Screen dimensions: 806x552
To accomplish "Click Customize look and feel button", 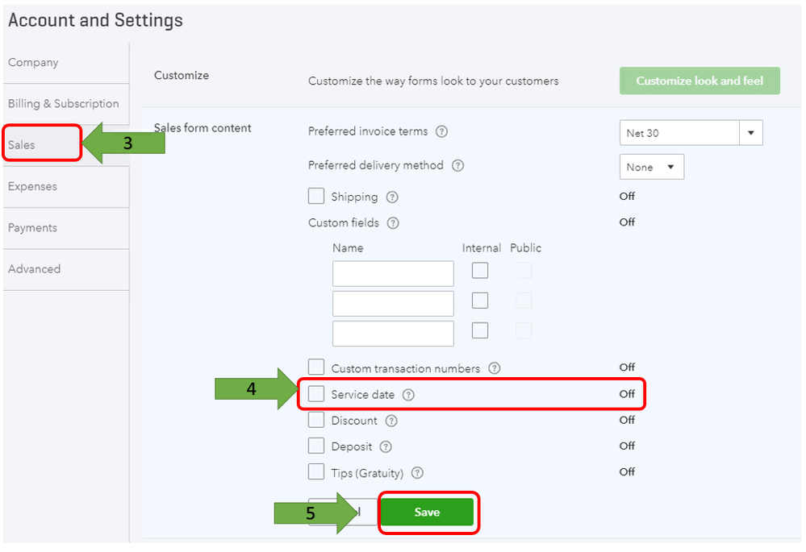I will [700, 81].
